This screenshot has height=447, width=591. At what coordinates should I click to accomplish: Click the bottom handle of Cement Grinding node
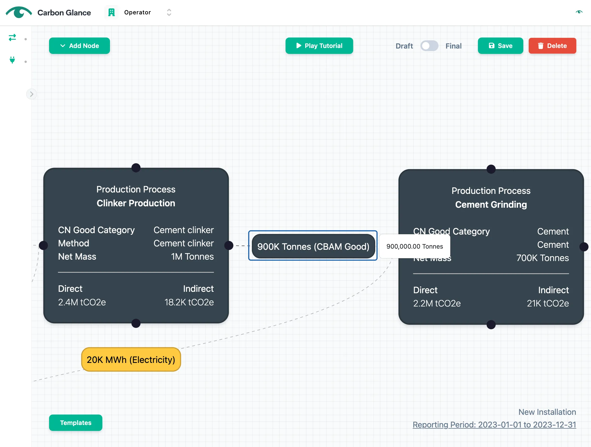click(x=491, y=325)
